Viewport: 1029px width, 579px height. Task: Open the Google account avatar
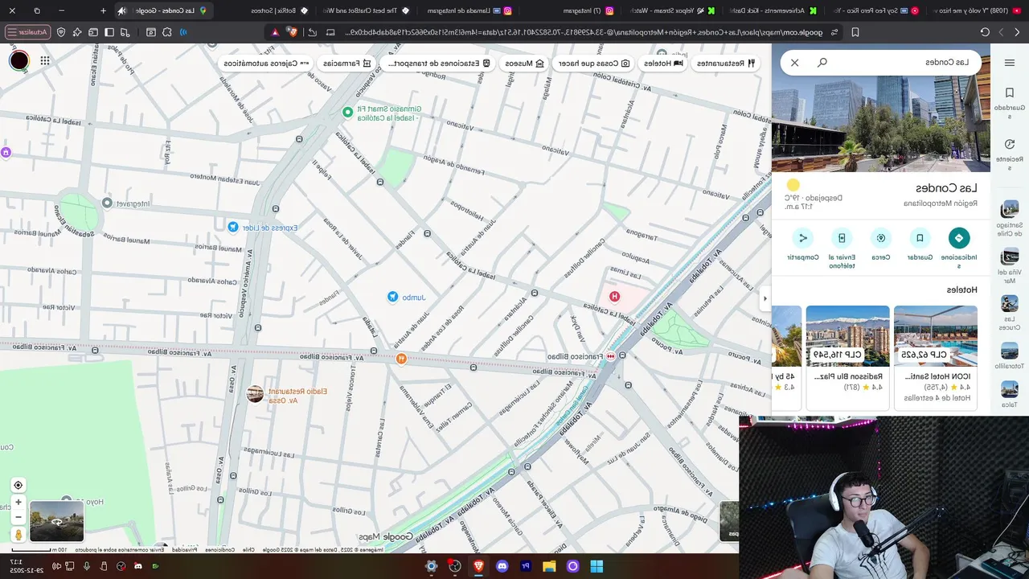(x=19, y=60)
